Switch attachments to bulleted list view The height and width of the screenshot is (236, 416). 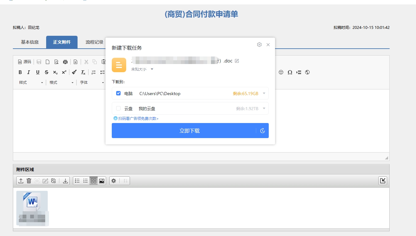point(77,181)
